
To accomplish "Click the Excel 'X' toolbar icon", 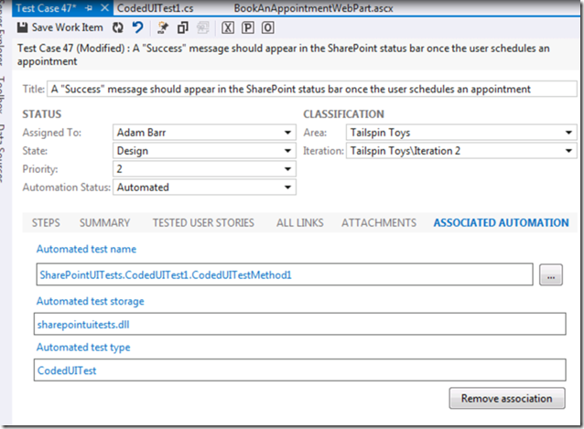I will [227, 27].
